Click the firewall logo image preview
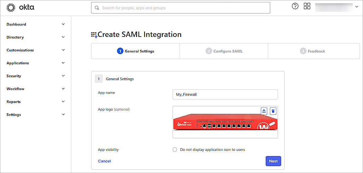 tap(225, 122)
